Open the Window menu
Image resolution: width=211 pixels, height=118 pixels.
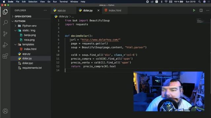pyautogui.click(x=74, y=2)
